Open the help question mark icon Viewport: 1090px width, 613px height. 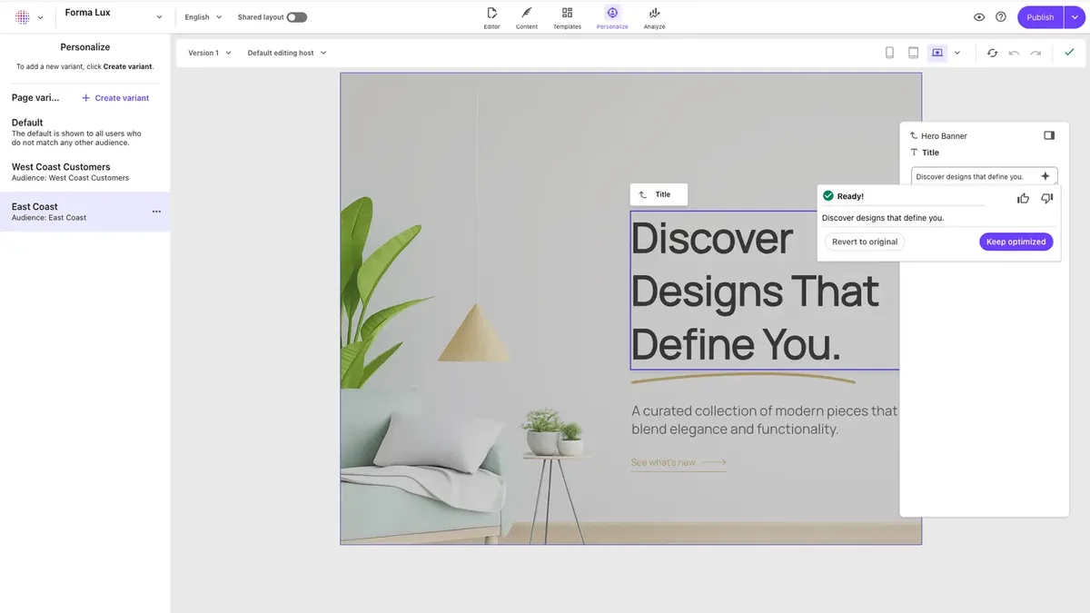coord(1001,17)
